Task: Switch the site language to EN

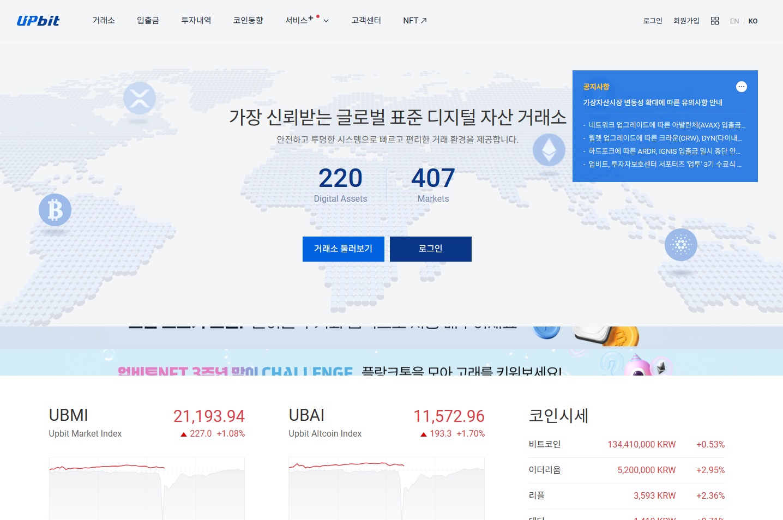Action: [734, 21]
